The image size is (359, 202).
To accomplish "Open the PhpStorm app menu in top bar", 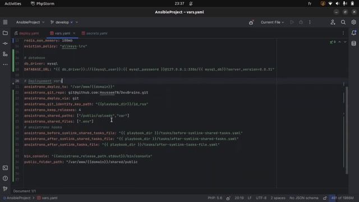I will tap(43, 4).
